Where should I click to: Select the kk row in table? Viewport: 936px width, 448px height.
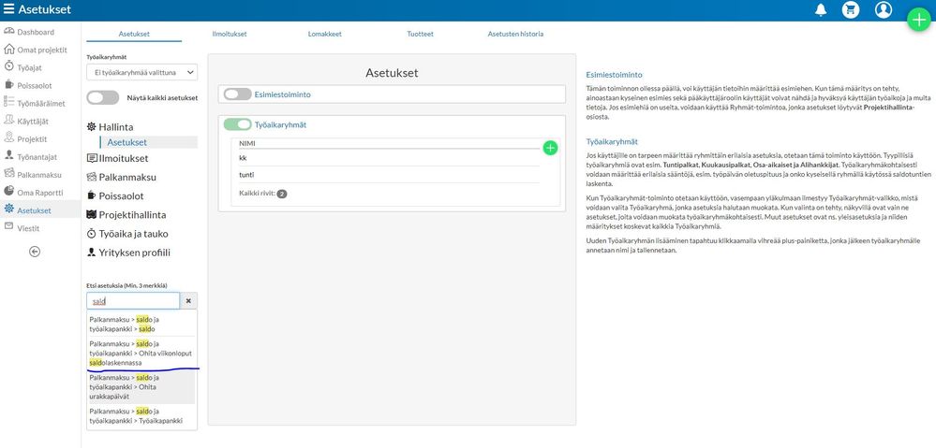(389, 158)
